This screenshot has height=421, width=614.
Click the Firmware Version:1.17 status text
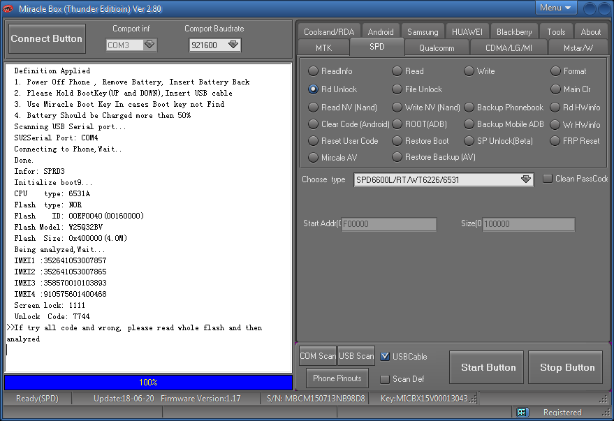click(200, 399)
